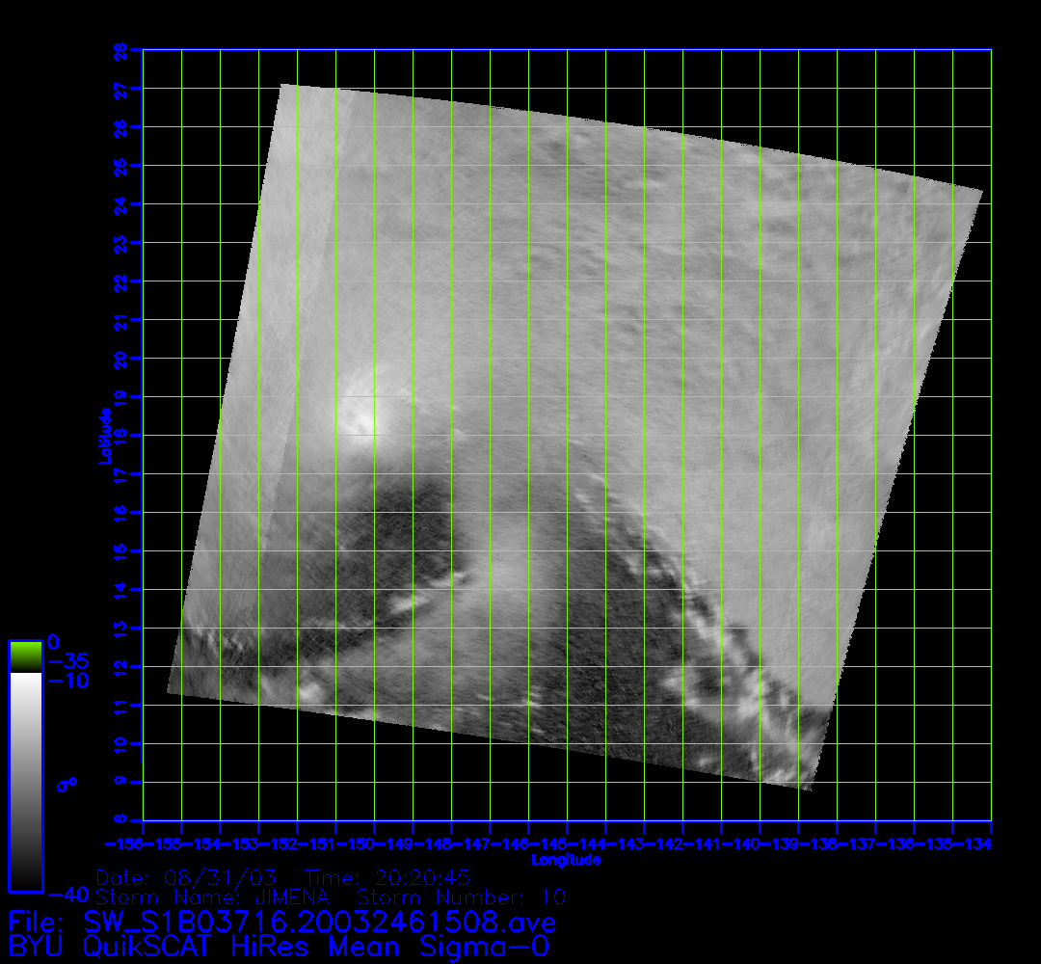The image size is (1041, 964).
Task: Click the 'Time: 20:20:45' text
Action: [387, 878]
